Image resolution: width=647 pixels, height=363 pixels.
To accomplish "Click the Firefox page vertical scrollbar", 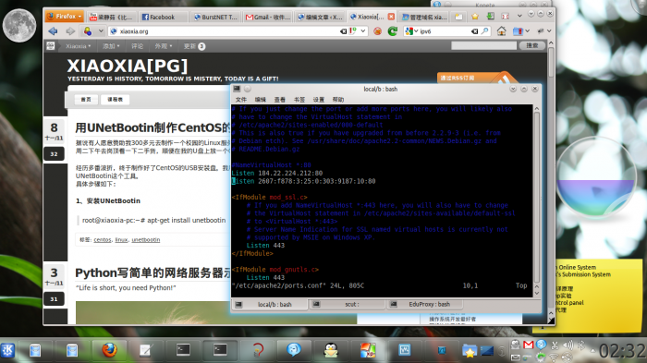I will point(551,62).
